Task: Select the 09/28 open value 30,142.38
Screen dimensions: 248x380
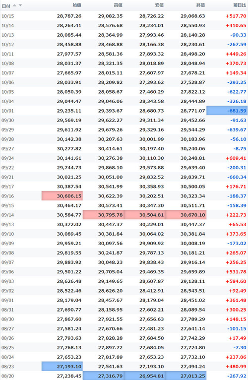Action: tap(69, 139)
